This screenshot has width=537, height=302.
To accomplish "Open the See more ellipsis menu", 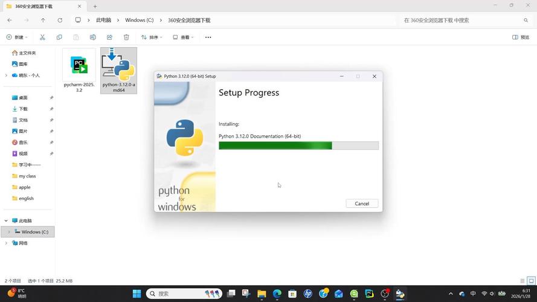I will coord(208,37).
